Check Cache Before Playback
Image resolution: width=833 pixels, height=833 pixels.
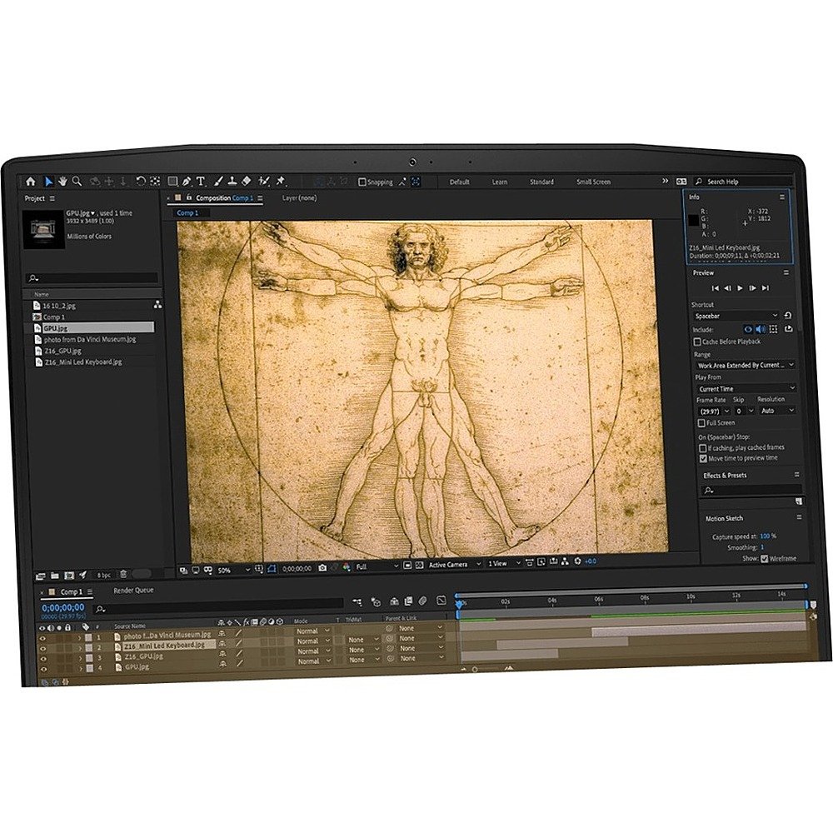[x=697, y=342]
